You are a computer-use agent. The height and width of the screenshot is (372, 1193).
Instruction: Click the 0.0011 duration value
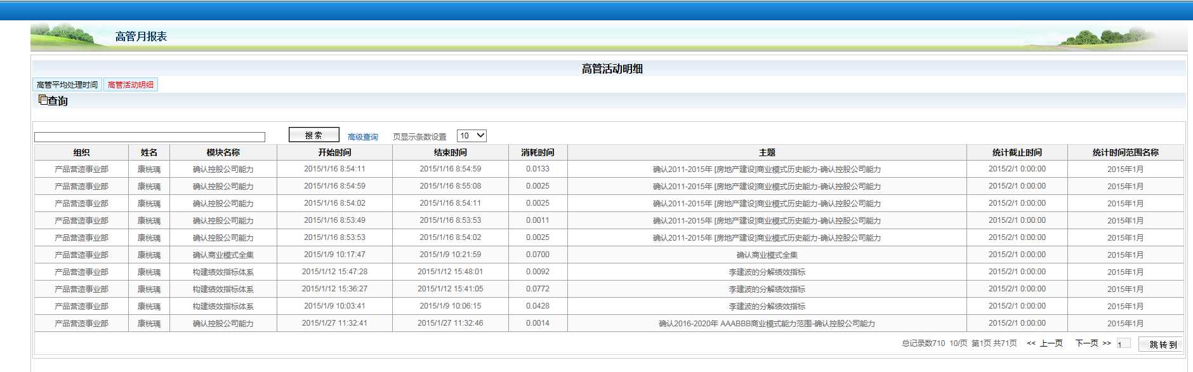pyautogui.click(x=537, y=220)
